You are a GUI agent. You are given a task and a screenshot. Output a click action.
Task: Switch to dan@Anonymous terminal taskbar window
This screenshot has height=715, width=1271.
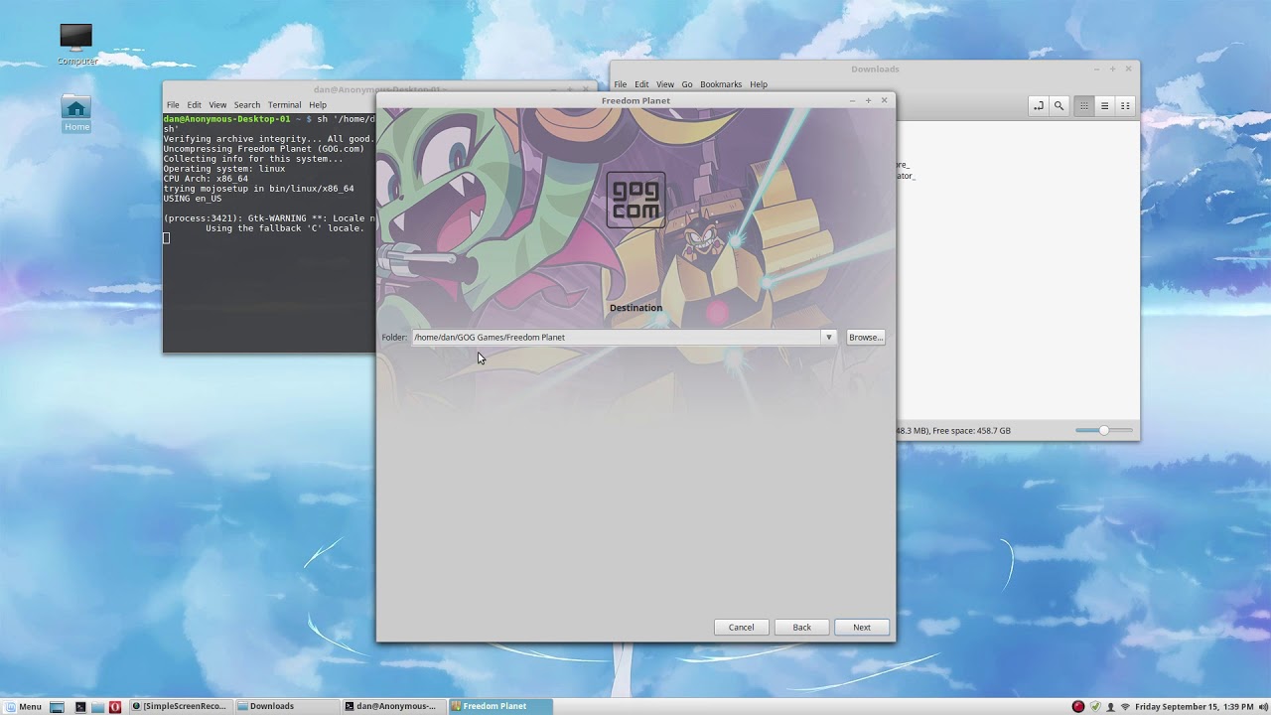393,706
